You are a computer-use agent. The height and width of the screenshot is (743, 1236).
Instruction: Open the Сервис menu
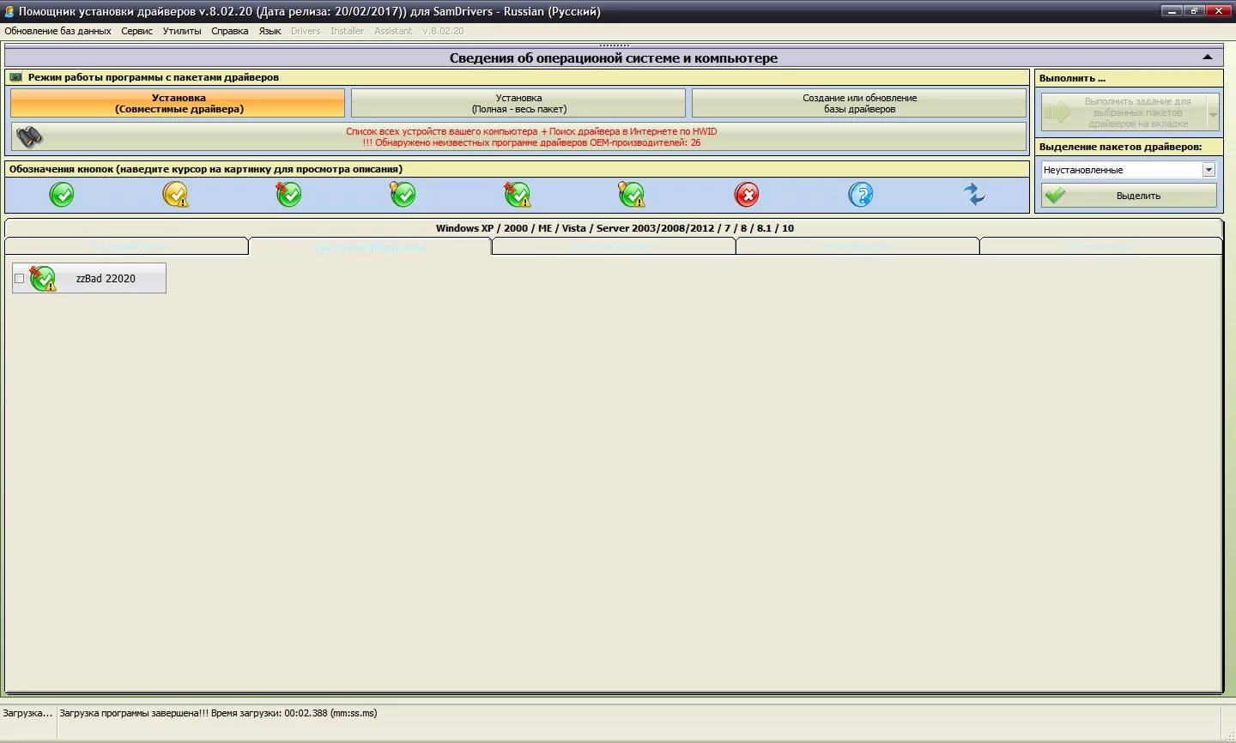136,31
